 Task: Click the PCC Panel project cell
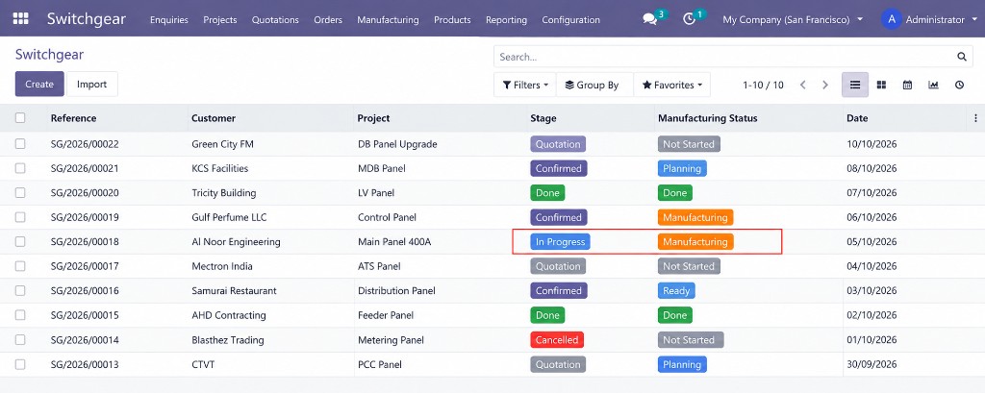(x=380, y=364)
